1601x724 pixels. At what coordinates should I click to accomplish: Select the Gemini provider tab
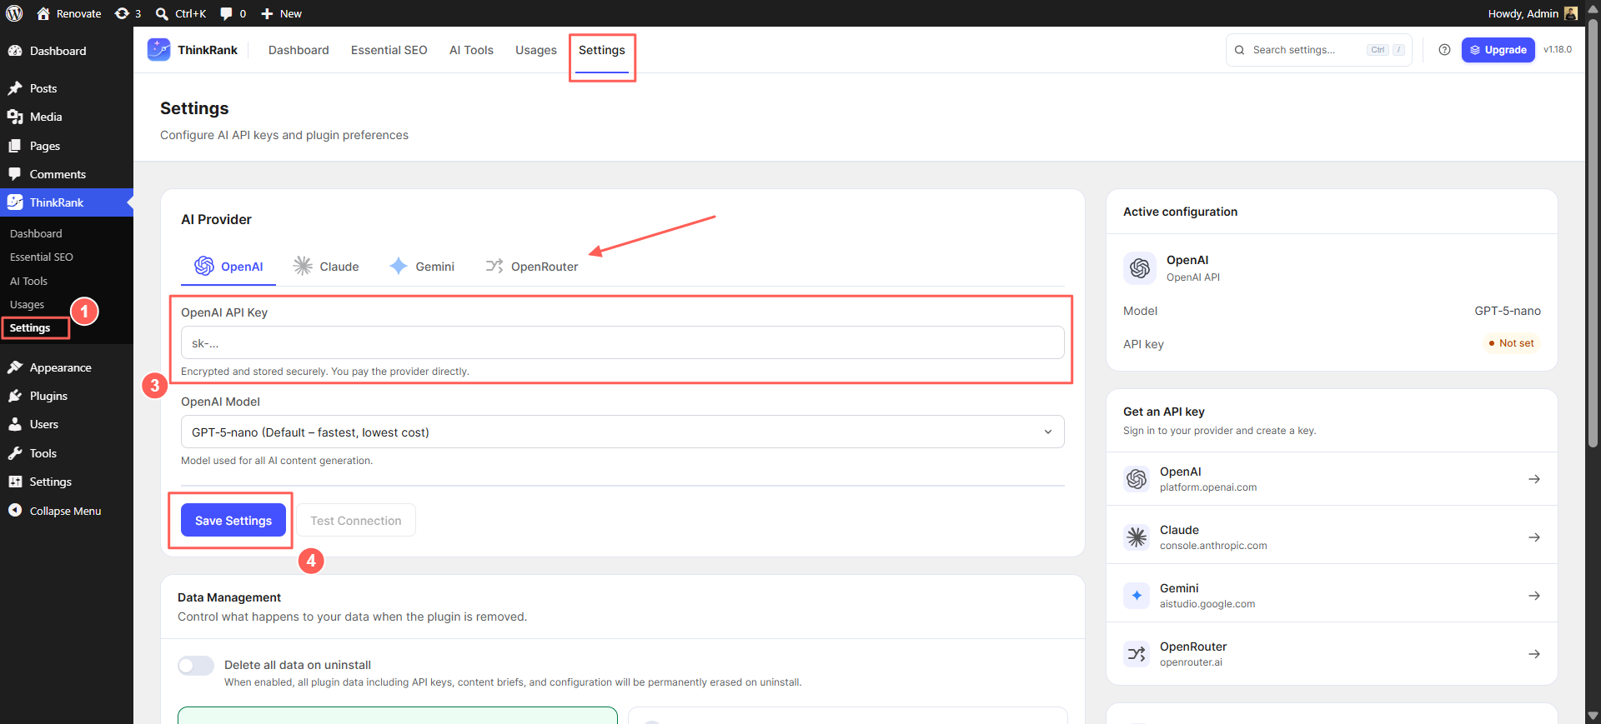pos(422,267)
